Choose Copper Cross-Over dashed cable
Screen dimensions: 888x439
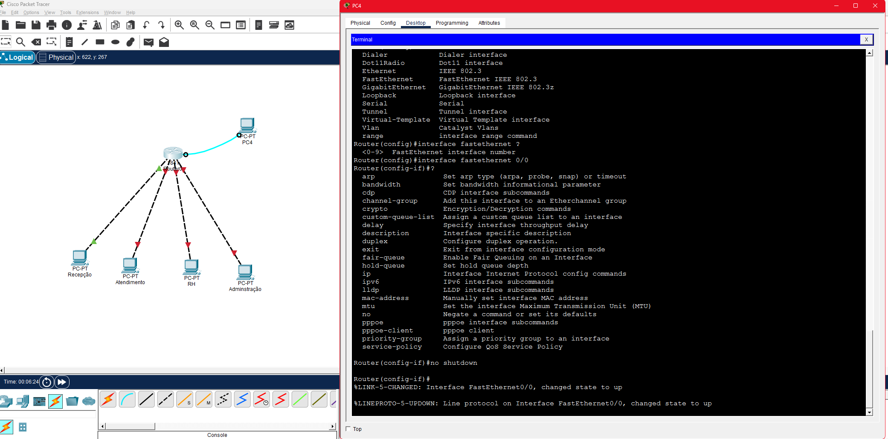click(165, 400)
